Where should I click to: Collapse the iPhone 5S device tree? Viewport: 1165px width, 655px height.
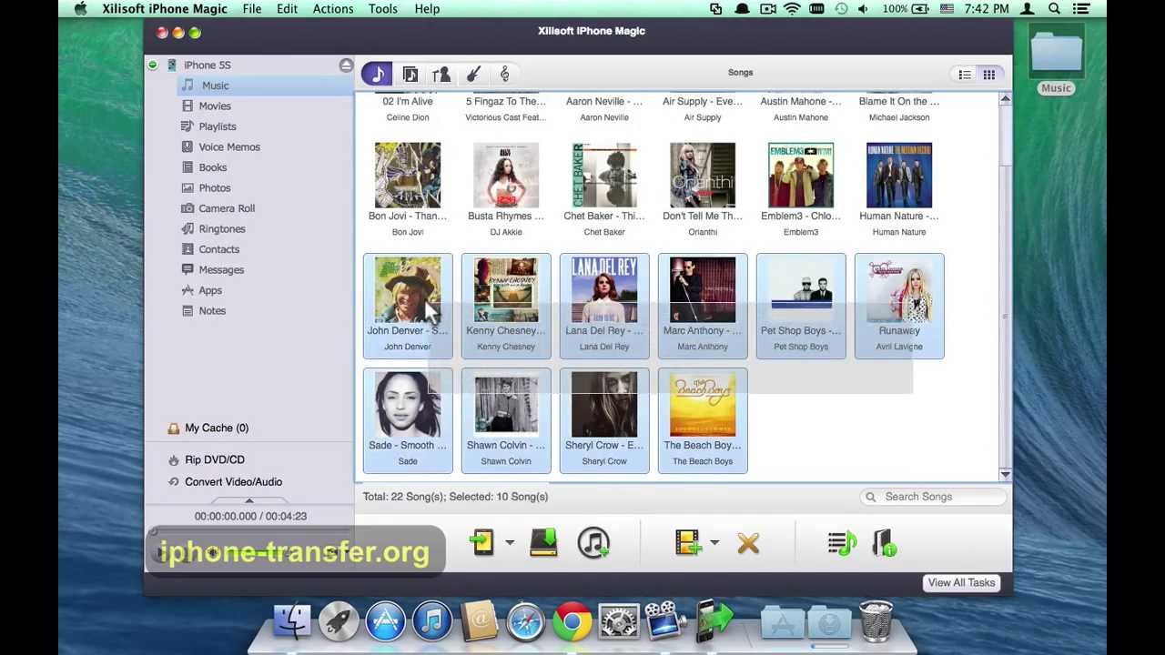coord(153,65)
